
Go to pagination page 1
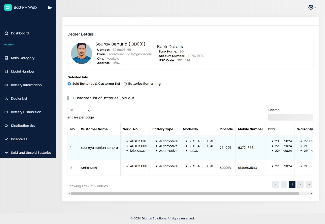(292, 184)
